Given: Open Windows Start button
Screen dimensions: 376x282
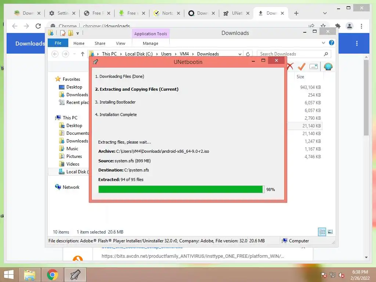Looking at the screenshot, I should coord(9,275).
